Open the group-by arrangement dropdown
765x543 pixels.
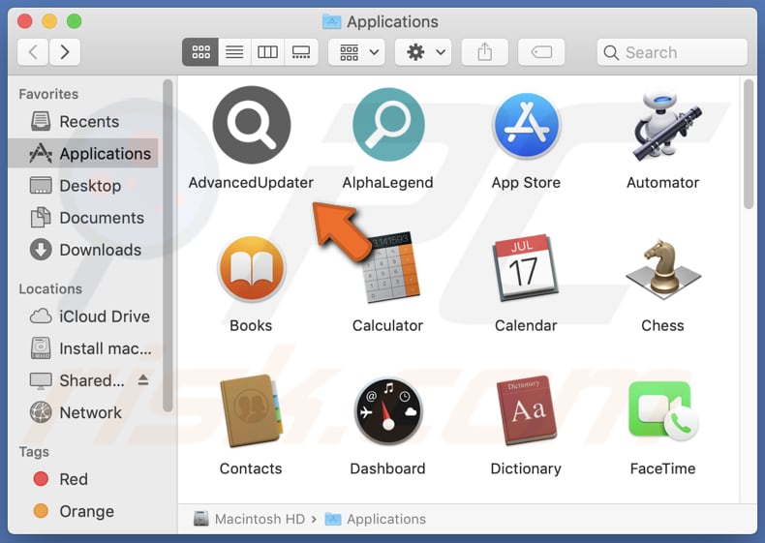(356, 52)
